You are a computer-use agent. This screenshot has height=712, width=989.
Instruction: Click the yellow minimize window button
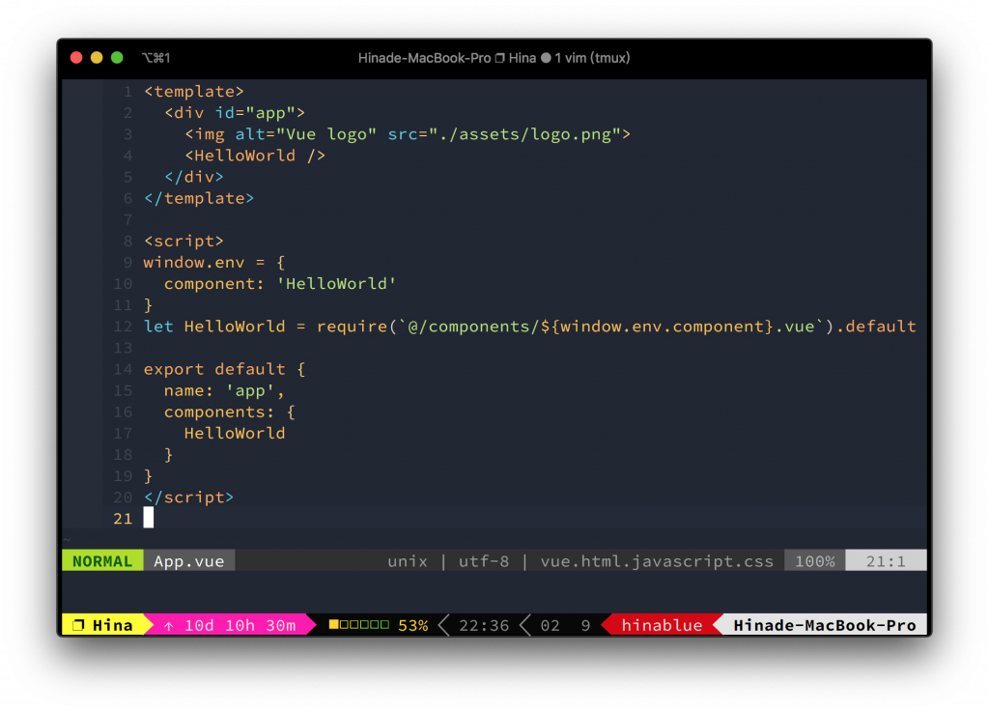tap(97, 58)
